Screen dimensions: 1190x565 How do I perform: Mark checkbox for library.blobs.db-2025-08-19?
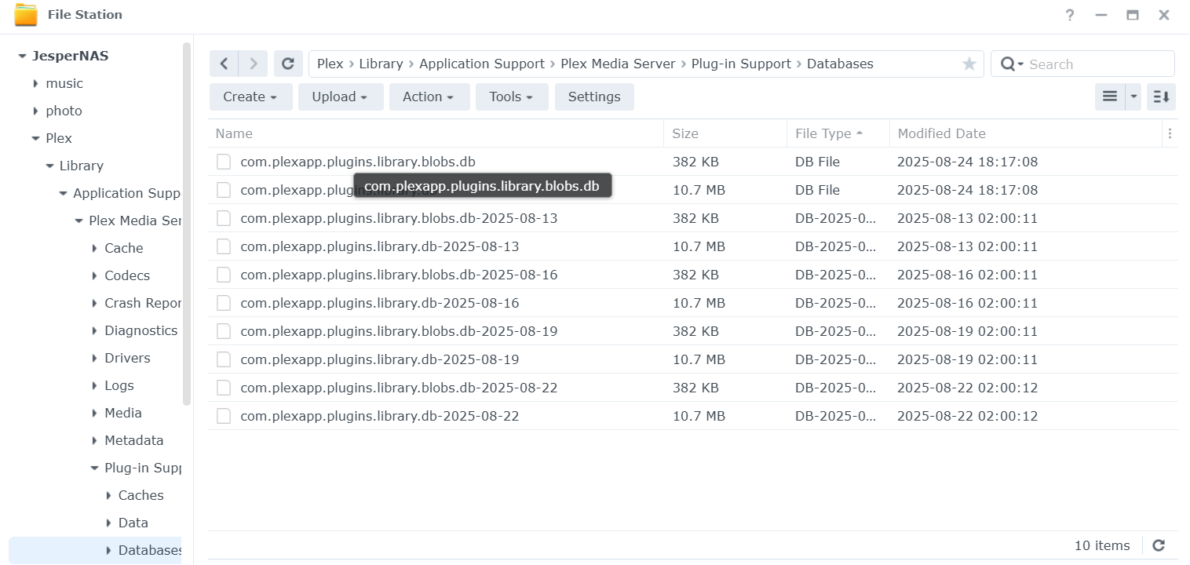224,331
